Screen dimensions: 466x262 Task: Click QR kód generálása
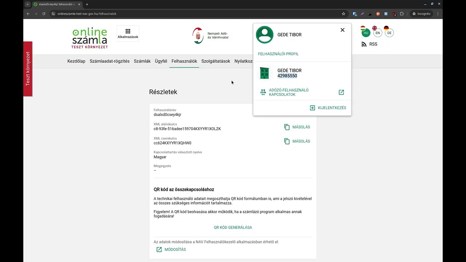(x=233, y=227)
